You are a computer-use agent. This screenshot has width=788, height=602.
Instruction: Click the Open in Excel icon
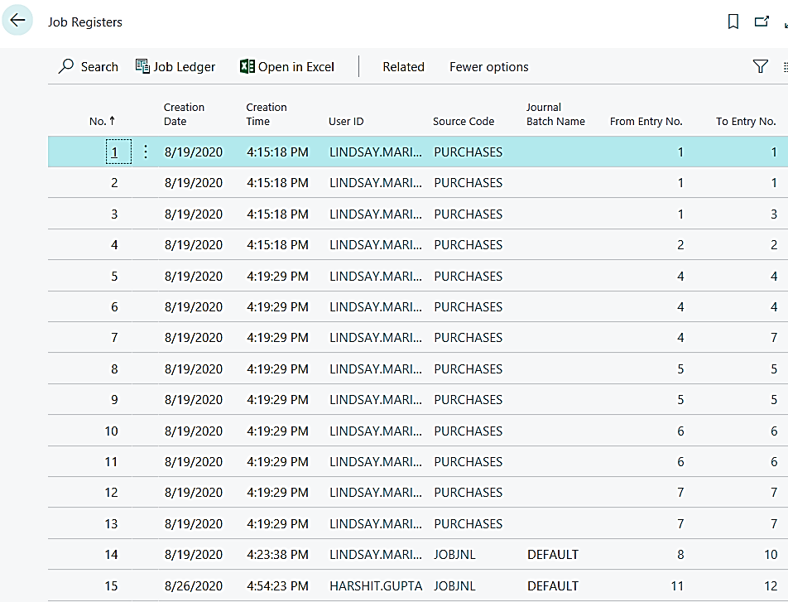(247, 67)
